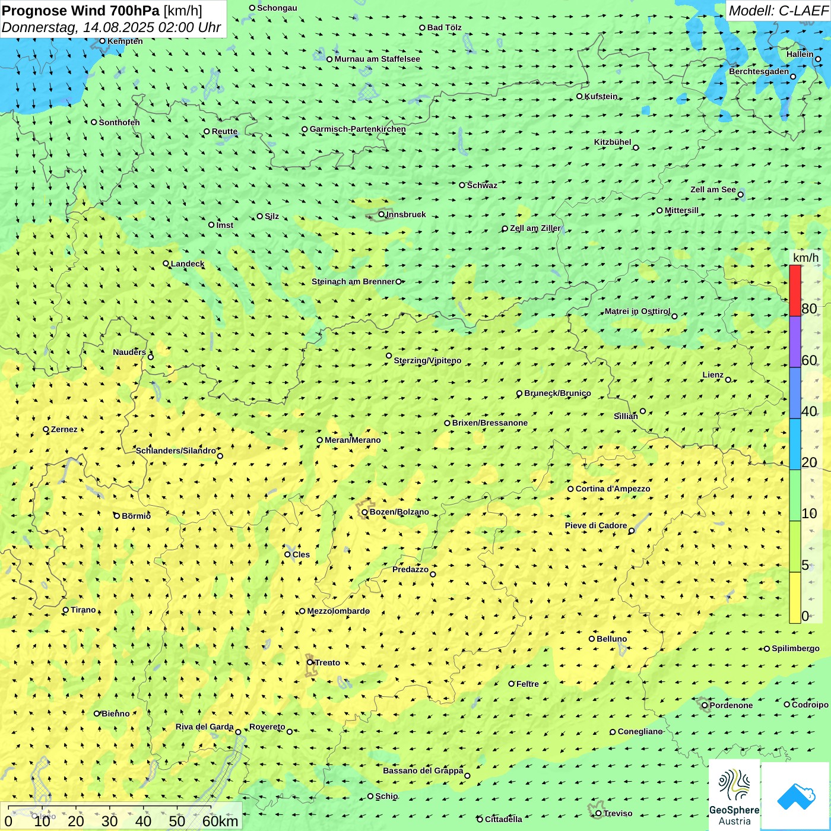Click the Treviso label
The image size is (831, 831).
tap(618, 813)
